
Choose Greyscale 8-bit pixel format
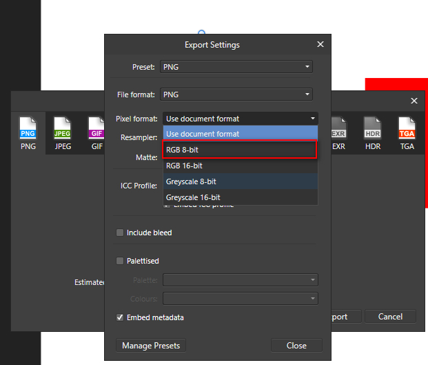tap(241, 181)
